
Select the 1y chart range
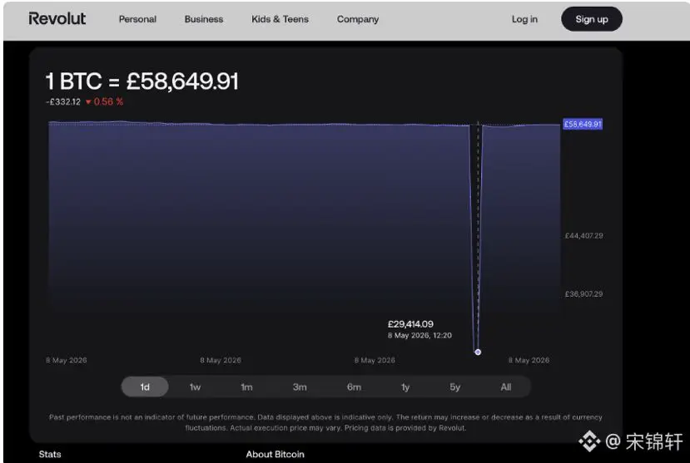coord(405,387)
